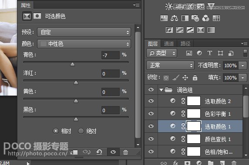This screenshot has width=249, height=165.
Task: Open the 类型 layer filter dropdown
Action: point(162,53)
